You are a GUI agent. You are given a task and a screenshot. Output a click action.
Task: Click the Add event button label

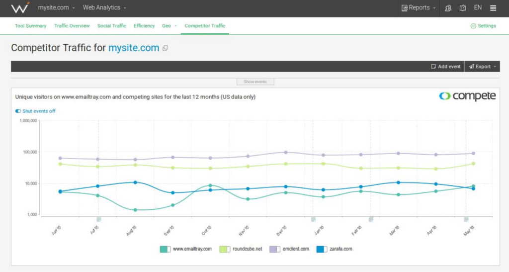[449, 67]
